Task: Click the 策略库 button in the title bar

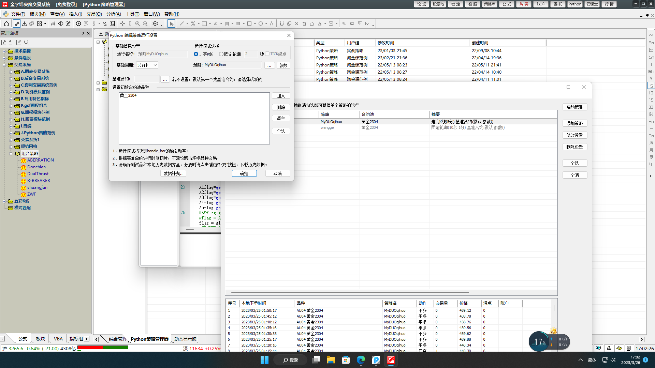Action: click(x=490, y=4)
